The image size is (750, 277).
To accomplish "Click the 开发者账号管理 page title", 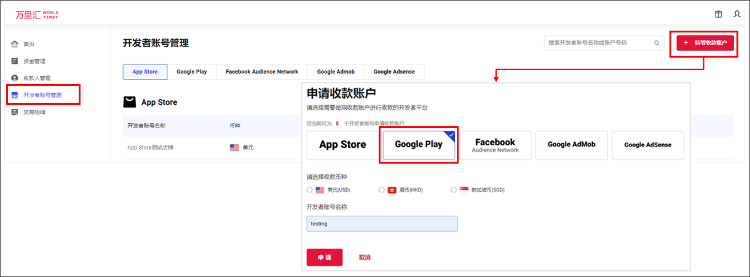I will click(x=156, y=43).
